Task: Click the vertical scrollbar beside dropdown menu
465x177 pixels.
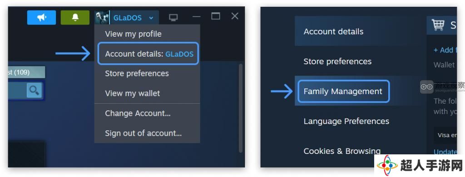Action: (x=240, y=108)
